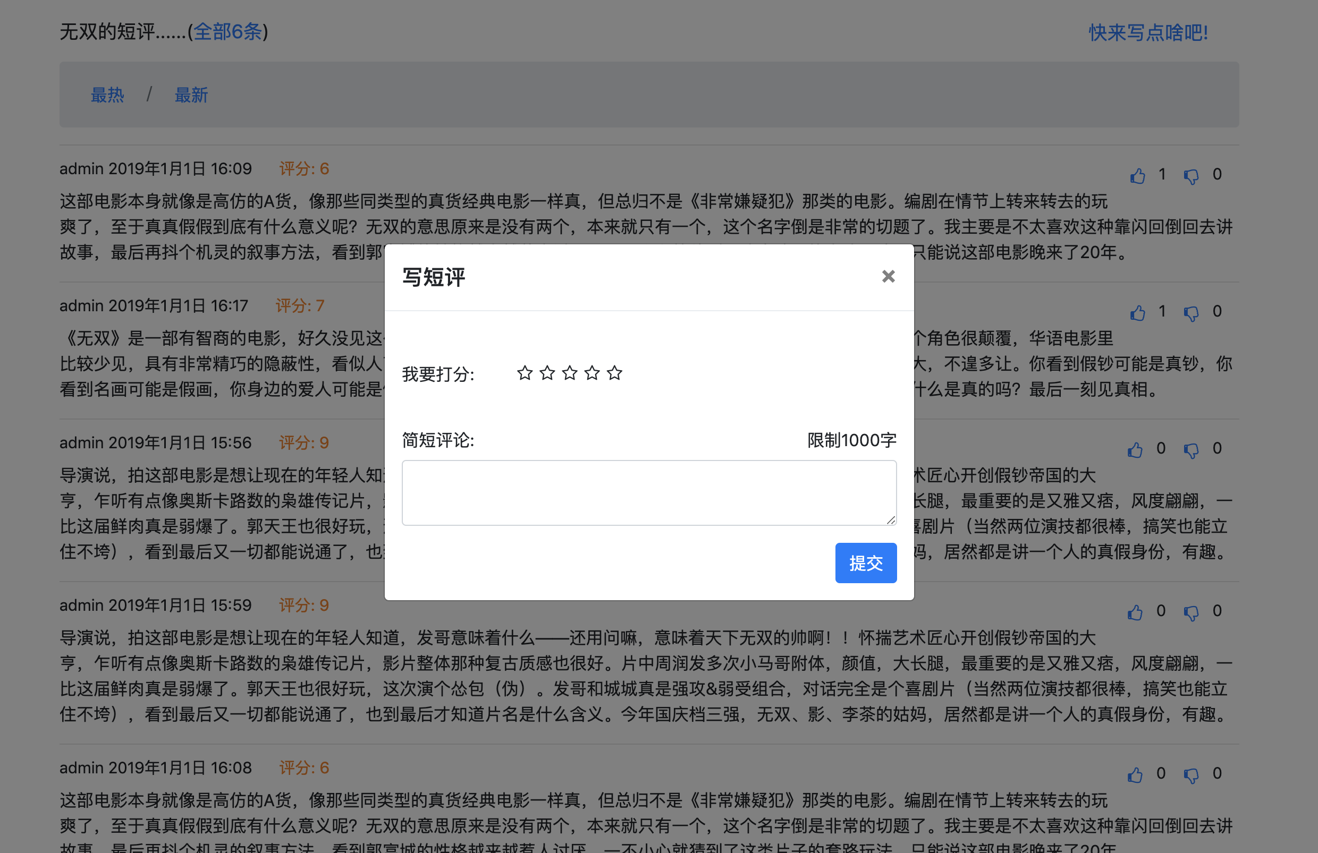Focus the 简短评论 text area
The height and width of the screenshot is (853, 1318).
click(648, 493)
